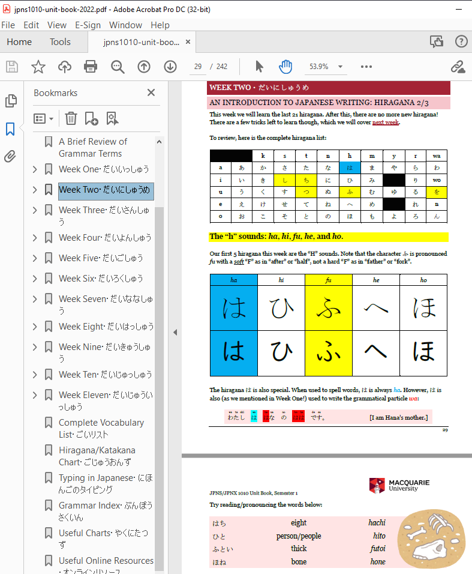Open the Attachments paperclip panel

point(10,157)
